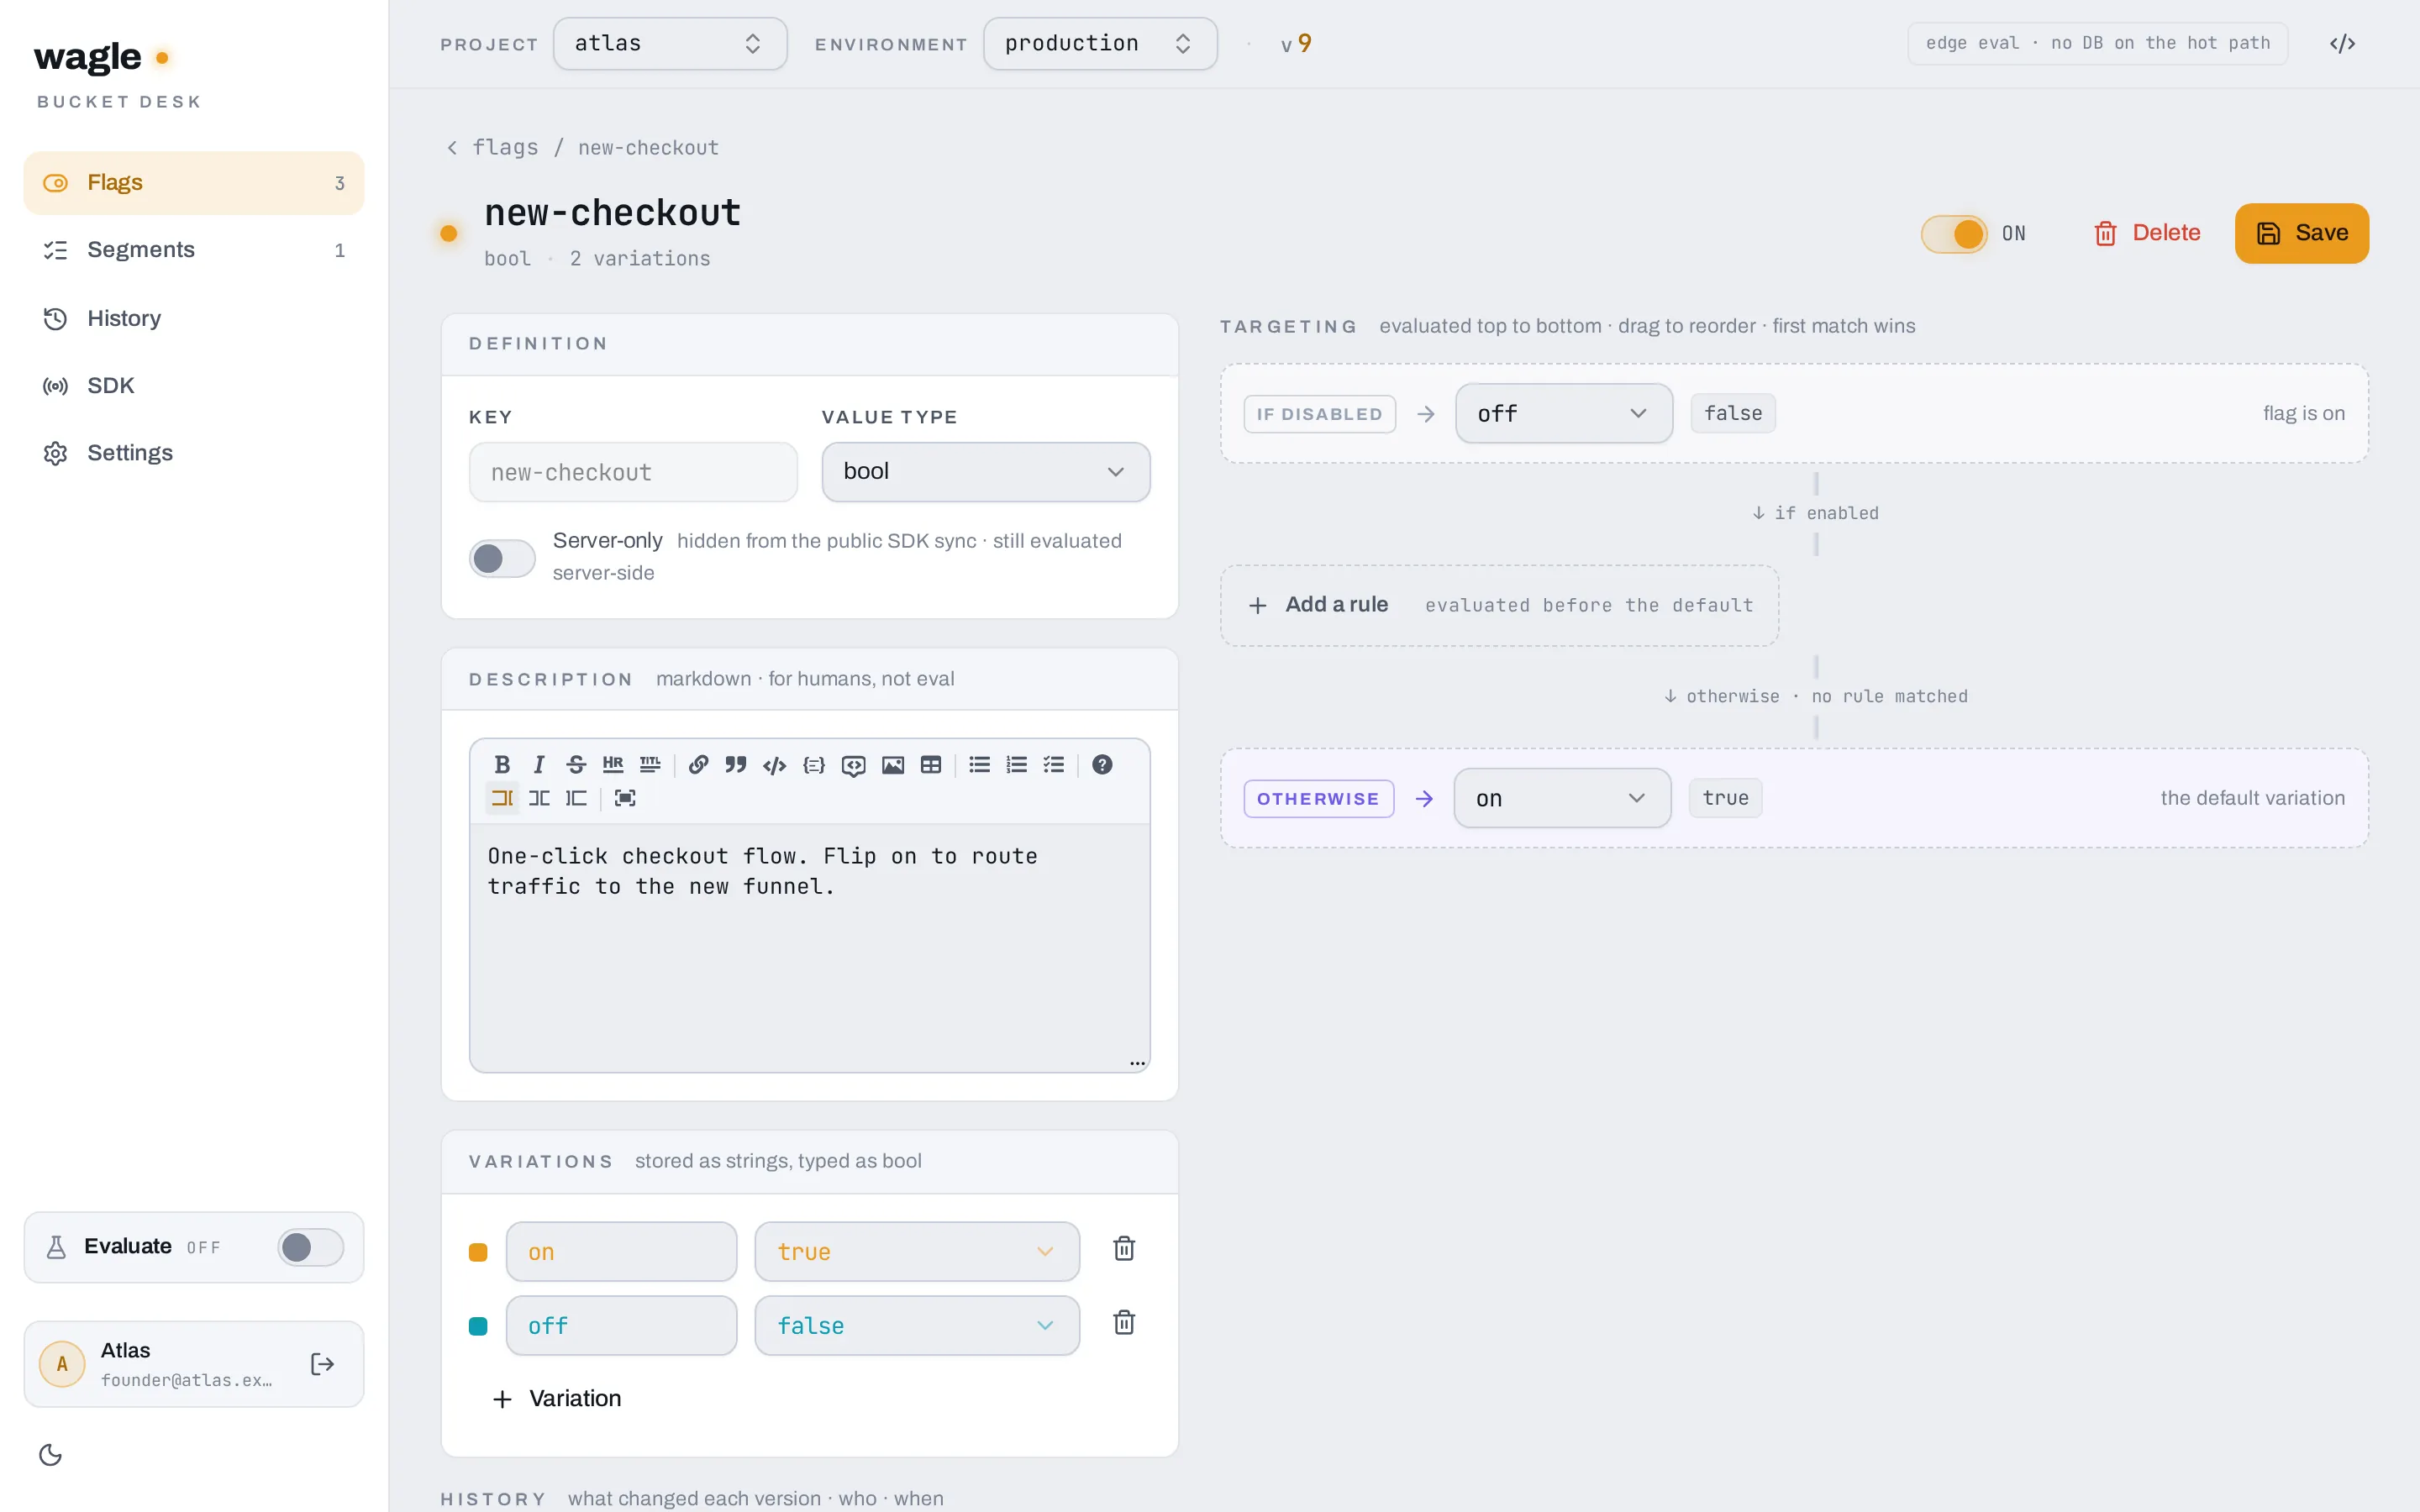Image resolution: width=2420 pixels, height=1512 pixels.
Task: Insert a numbered list in description
Action: click(1017, 765)
